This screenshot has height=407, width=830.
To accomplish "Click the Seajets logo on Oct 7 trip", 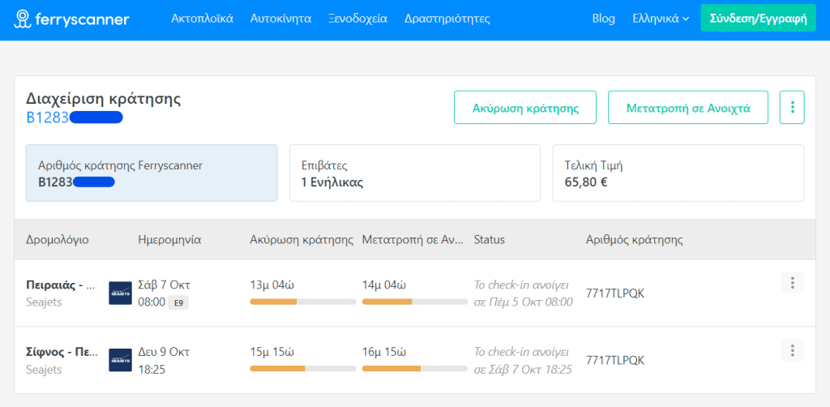I will [120, 293].
